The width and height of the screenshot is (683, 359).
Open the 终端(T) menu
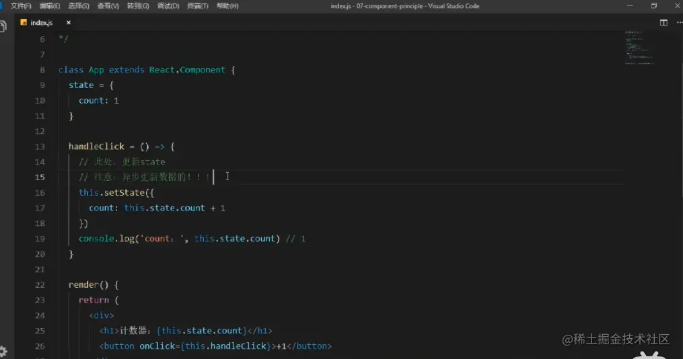coord(198,6)
